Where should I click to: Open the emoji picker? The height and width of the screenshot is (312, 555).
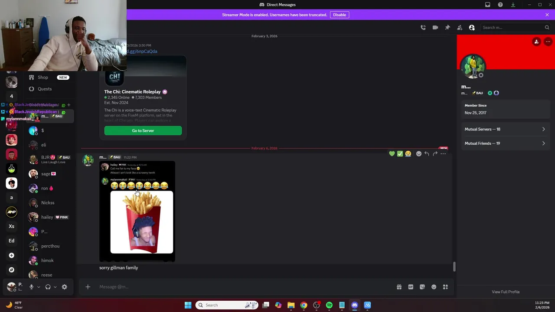point(434,287)
